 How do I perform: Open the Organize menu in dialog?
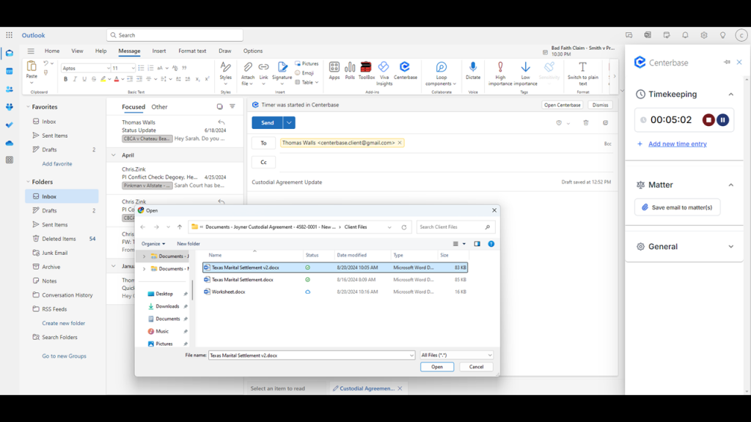[153, 244]
